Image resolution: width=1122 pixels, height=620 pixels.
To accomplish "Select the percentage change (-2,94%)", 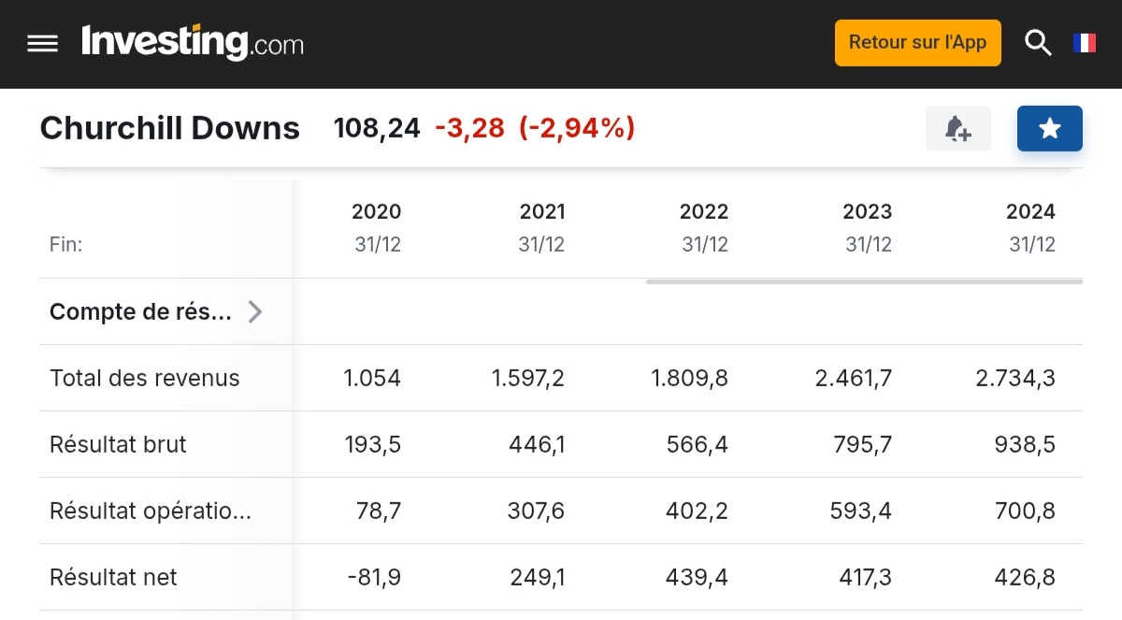I will 577,128.
